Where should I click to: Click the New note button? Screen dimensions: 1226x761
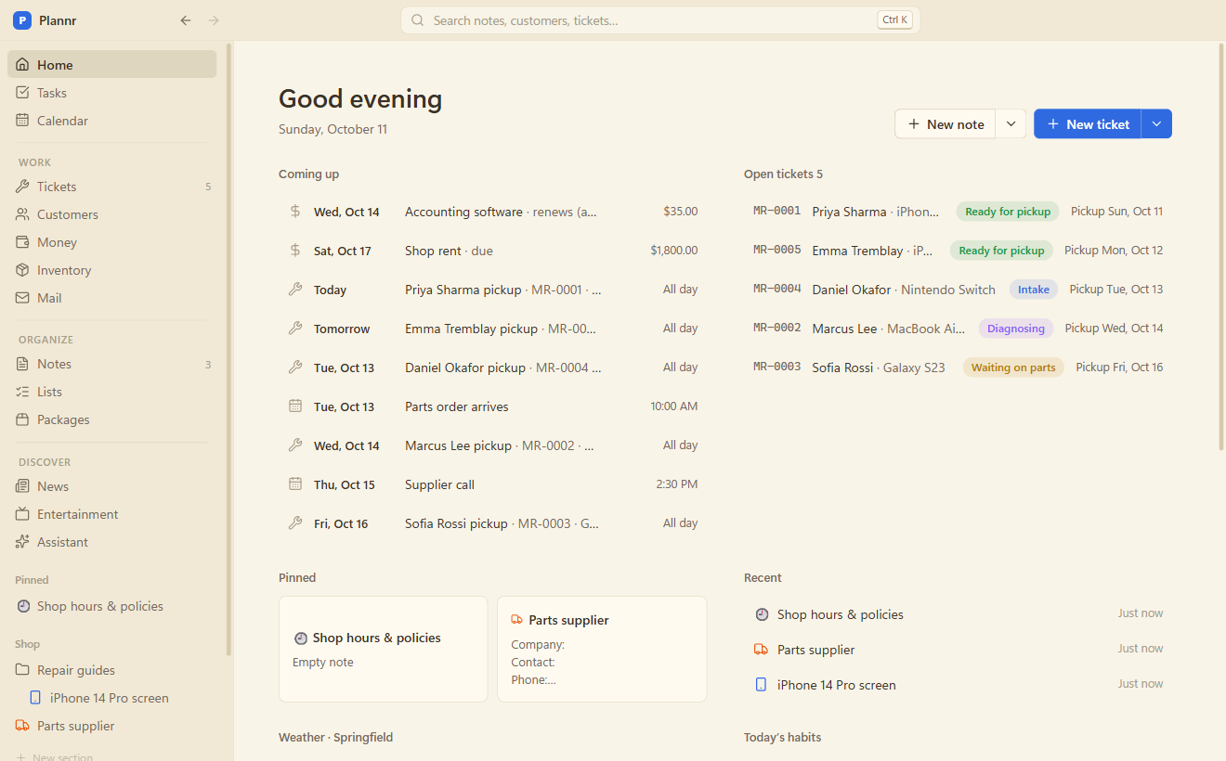pos(946,124)
